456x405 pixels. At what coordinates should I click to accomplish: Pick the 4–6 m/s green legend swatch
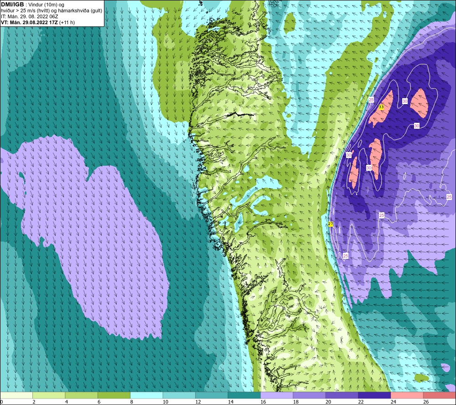82,395
